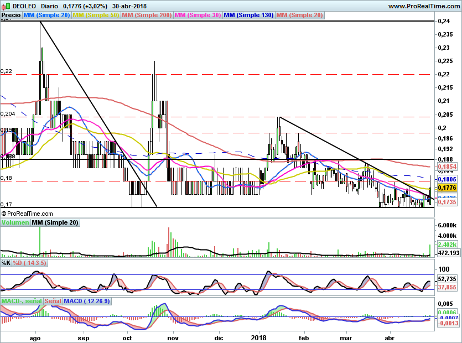
Task: Select the Volumen panel label
Action: 15,223
